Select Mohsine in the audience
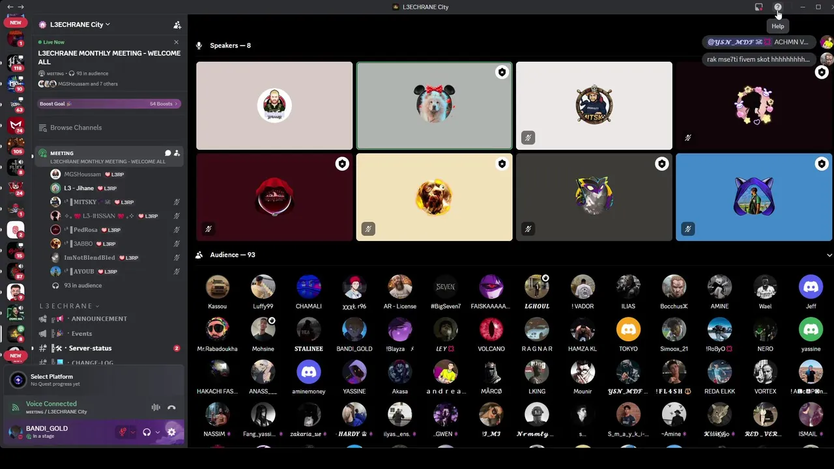Screen dimensions: 834x469 pos(263,335)
